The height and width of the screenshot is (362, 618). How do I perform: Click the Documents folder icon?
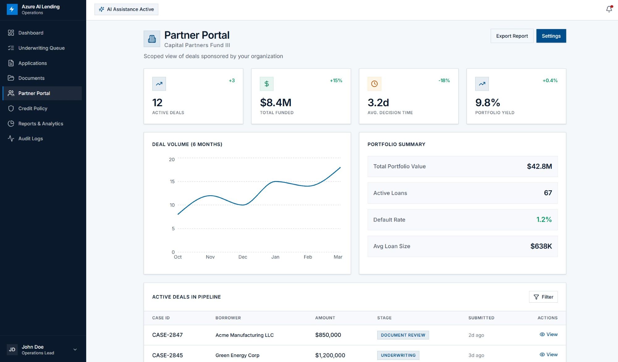click(x=11, y=78)
